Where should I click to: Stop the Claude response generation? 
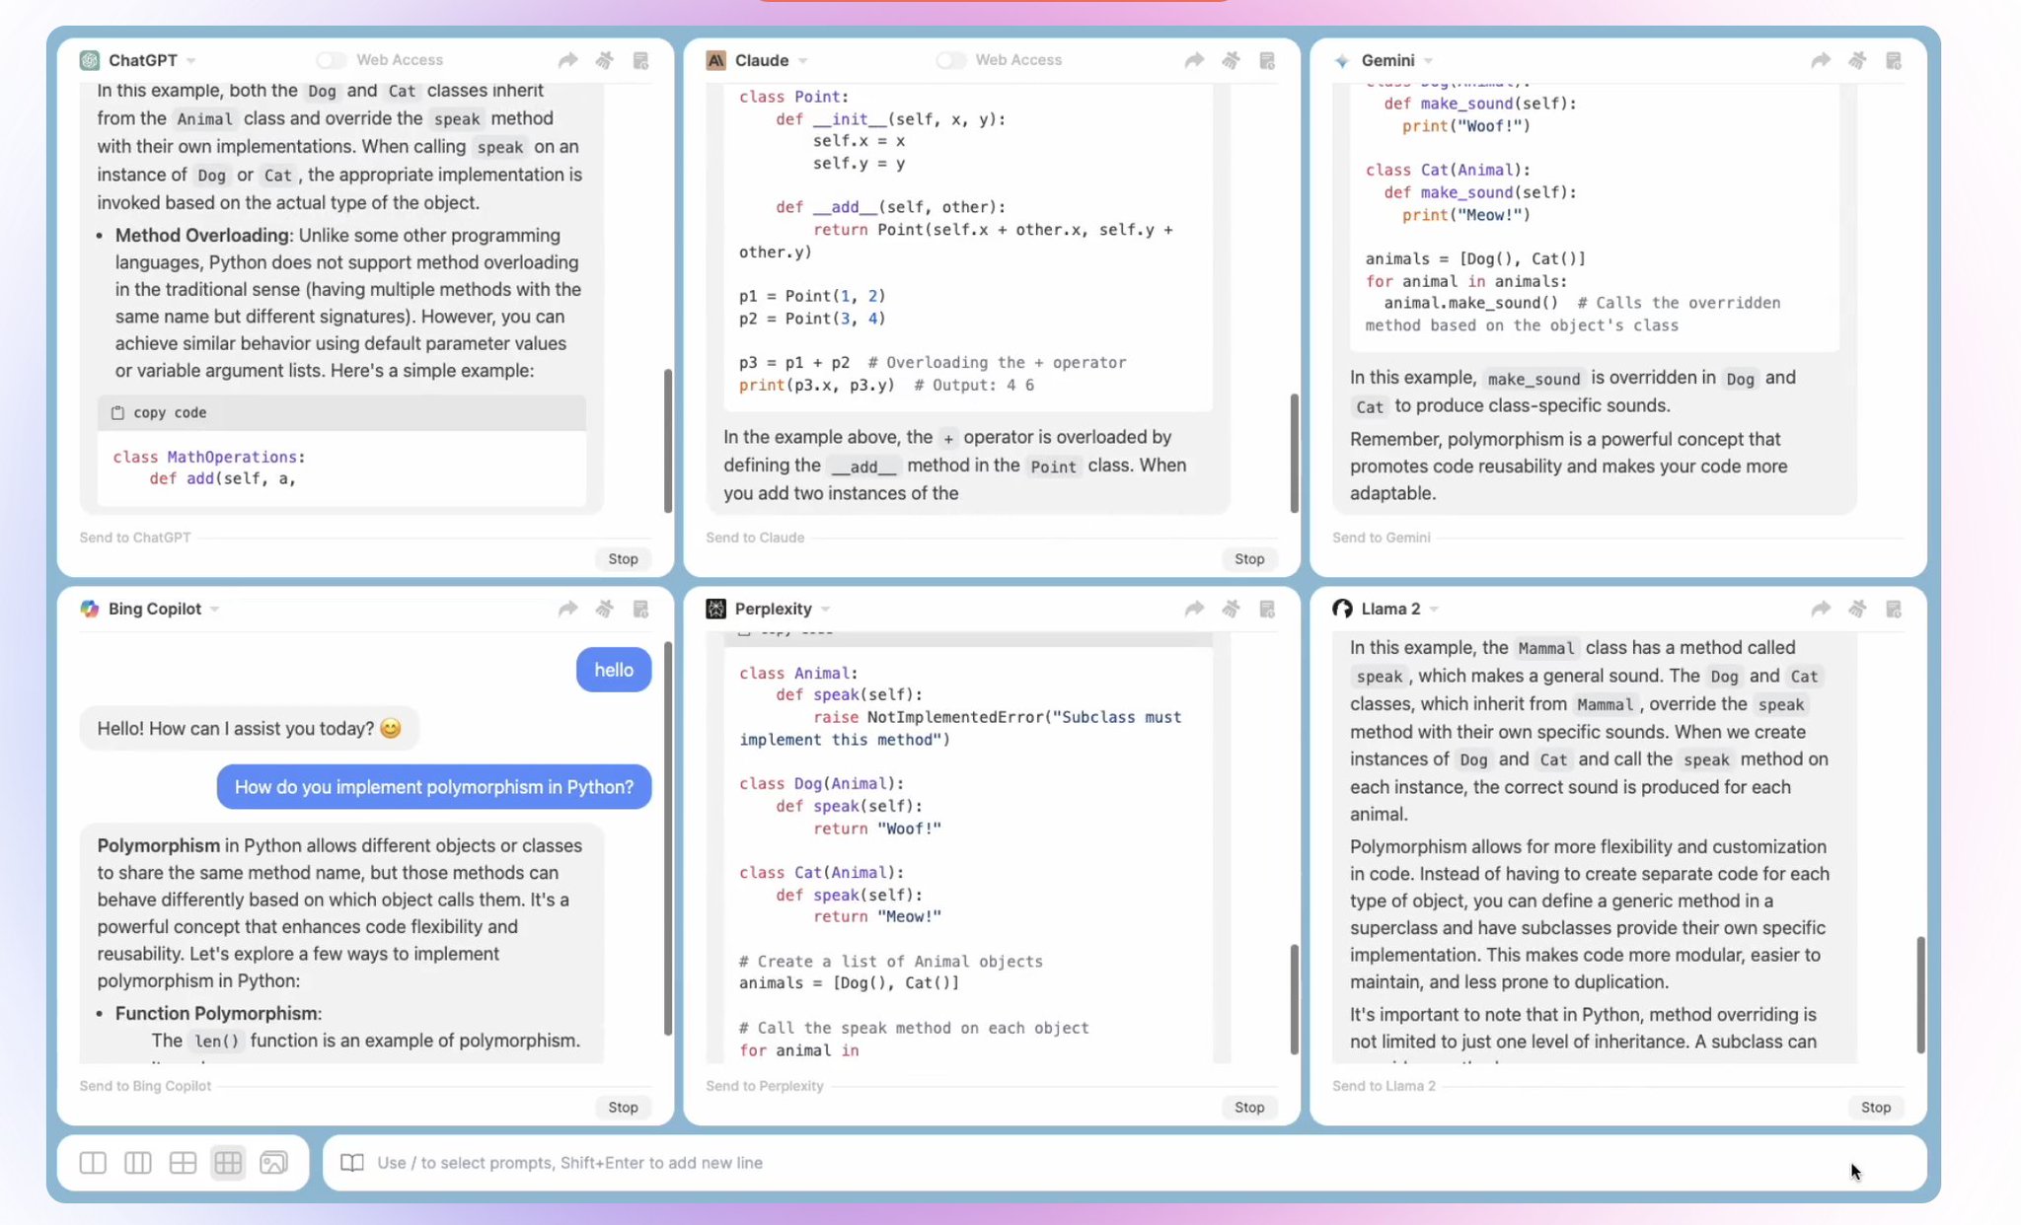coord(1248,558)
